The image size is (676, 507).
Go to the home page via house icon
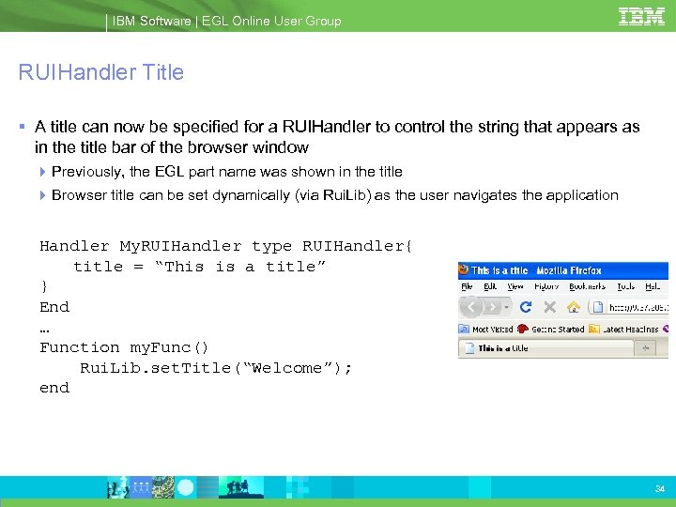[574, 307]
